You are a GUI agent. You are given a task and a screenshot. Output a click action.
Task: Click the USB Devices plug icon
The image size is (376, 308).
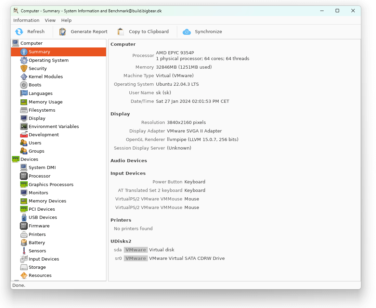click(x=24, y=217)
